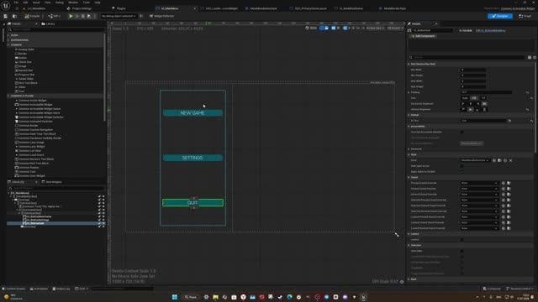Switch to Graph mode
Viewport: 538px width, 302px height.
pyautogui.click(x=525, y=16)
